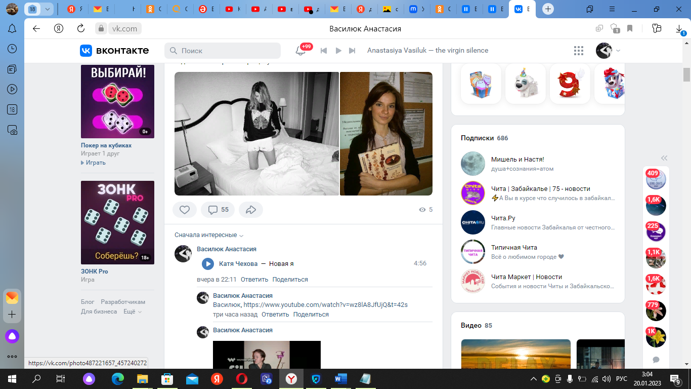
Task: Open Microsoft Edge from taskbar
Action: (x=117, y=378)
